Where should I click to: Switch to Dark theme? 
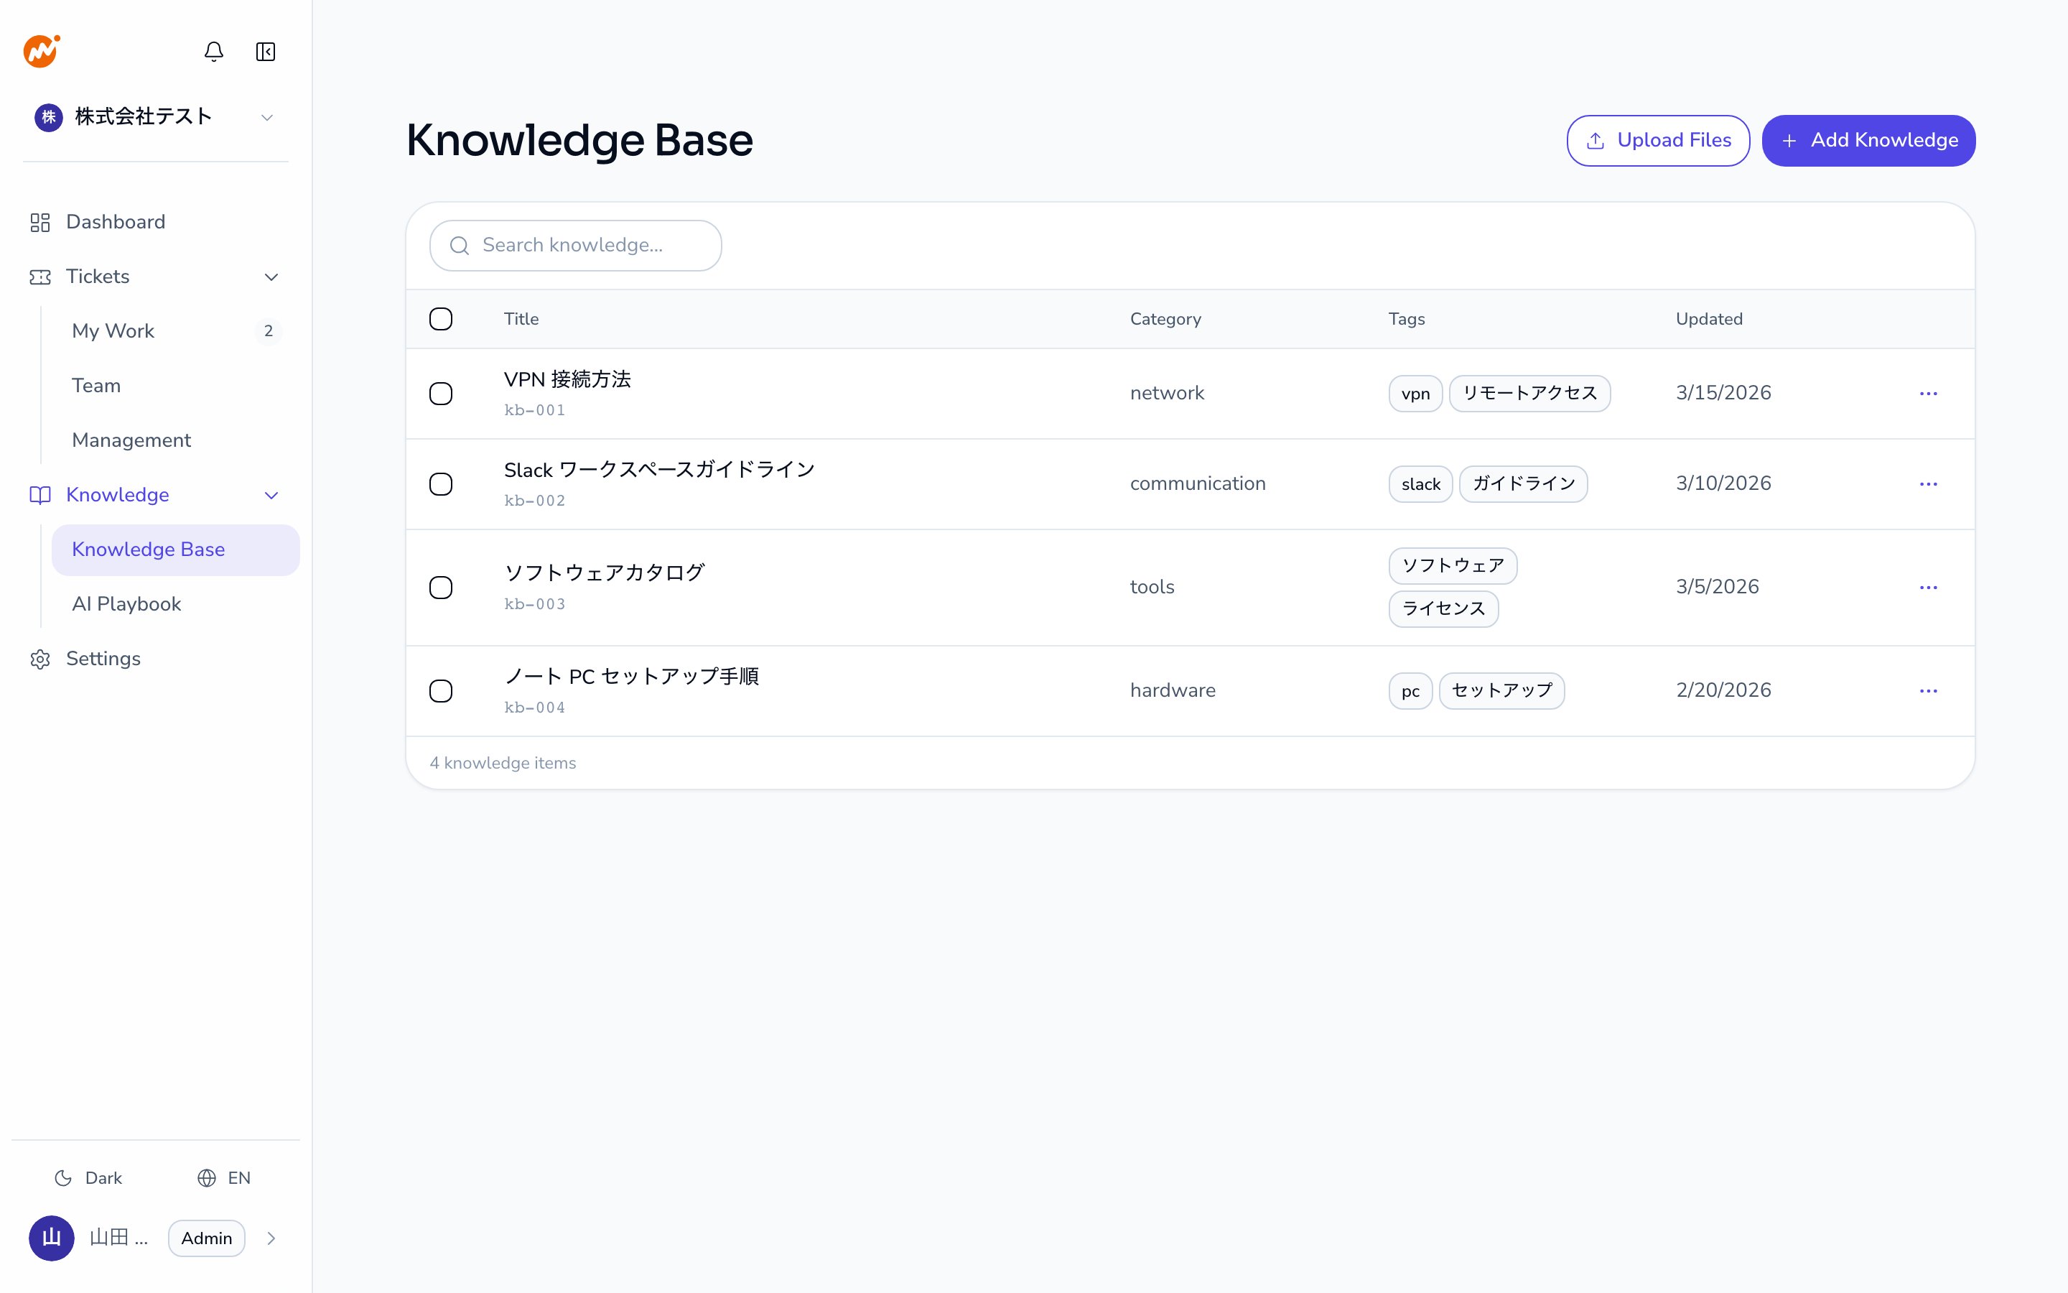89,1178
